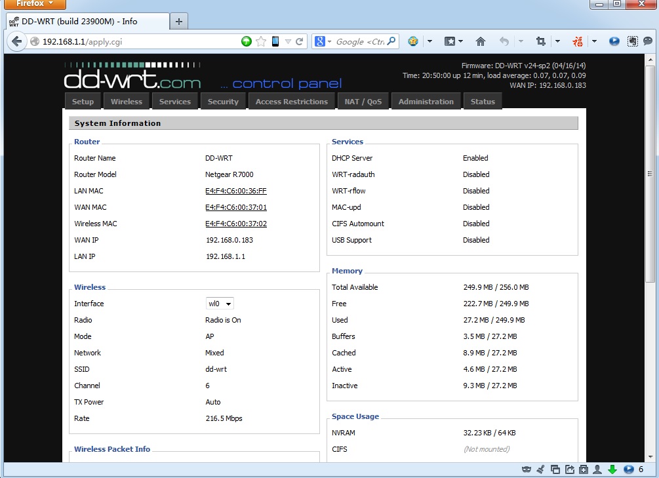Viewport: 659px width, 478px height.
Task: Open the wl0 interface dropdown
Action: click(x=219, y=303)
